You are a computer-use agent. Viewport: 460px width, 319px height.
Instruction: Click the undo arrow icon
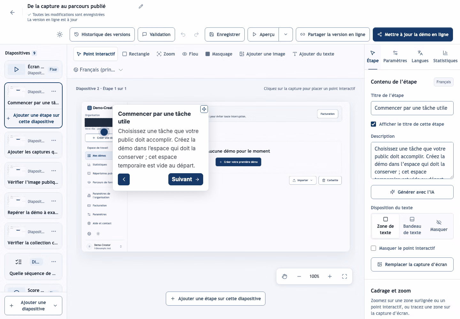pyautogui.click(x=183, y=34)
